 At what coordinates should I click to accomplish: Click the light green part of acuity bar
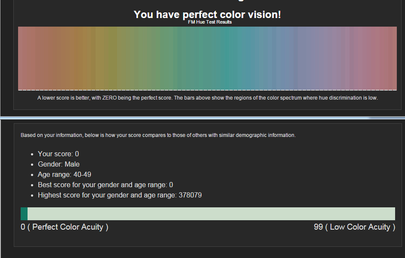click(x=211, y=214)
